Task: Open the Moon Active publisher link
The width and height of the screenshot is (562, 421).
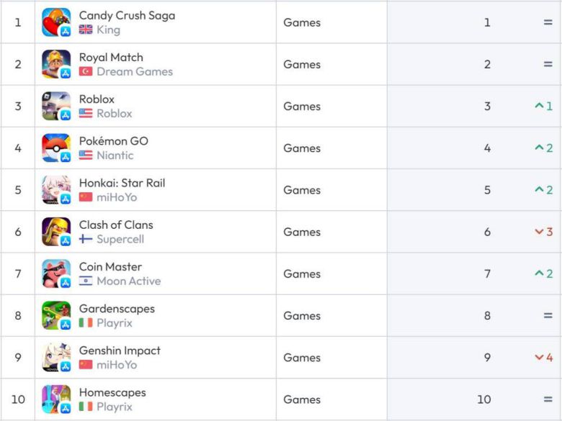Action: pos(128,281)
